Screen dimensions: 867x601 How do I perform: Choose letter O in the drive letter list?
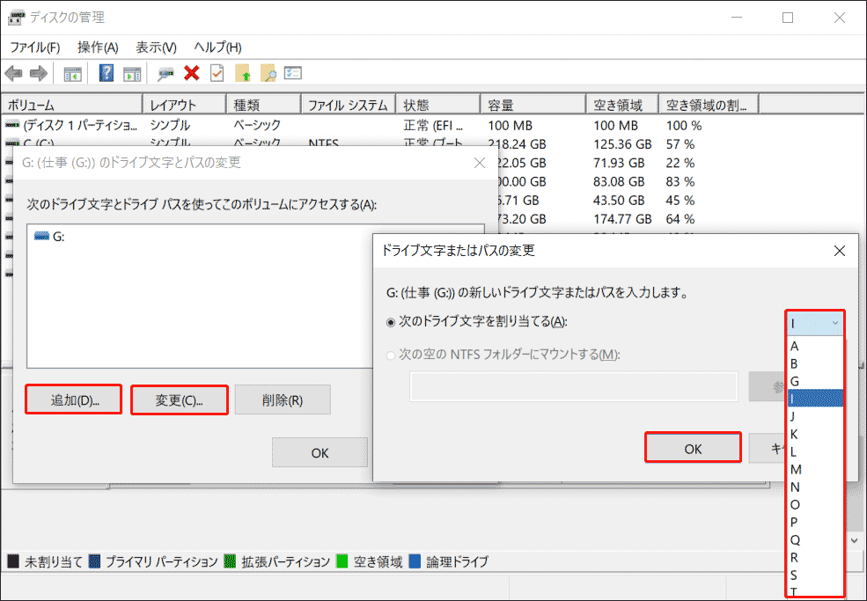pyautogui.click(x=815, y=505)
